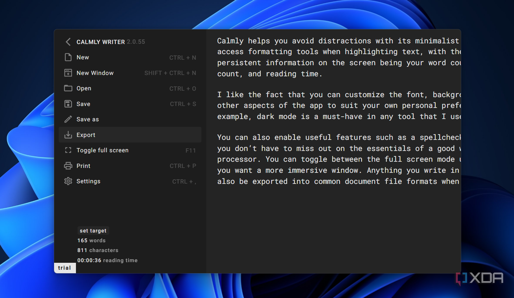The image size is (514, 298).
Task: Click the set target button
Action: (x=93, y=231)
